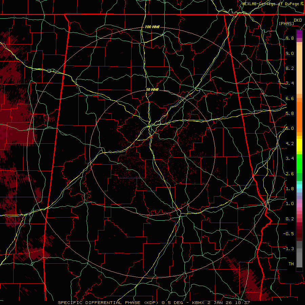Screen dimensions: 305x305
Task: Pick the cyan color bar segment
Action: [x=299, y=186]
